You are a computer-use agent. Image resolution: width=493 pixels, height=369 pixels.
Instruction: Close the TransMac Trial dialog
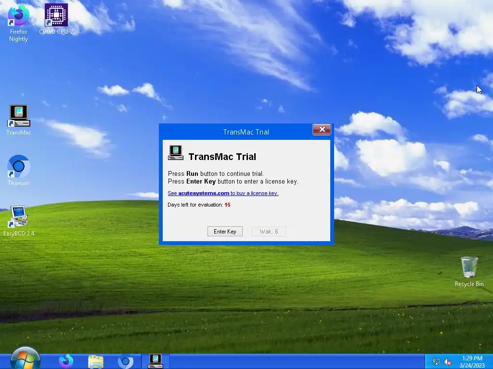[322, 129]
